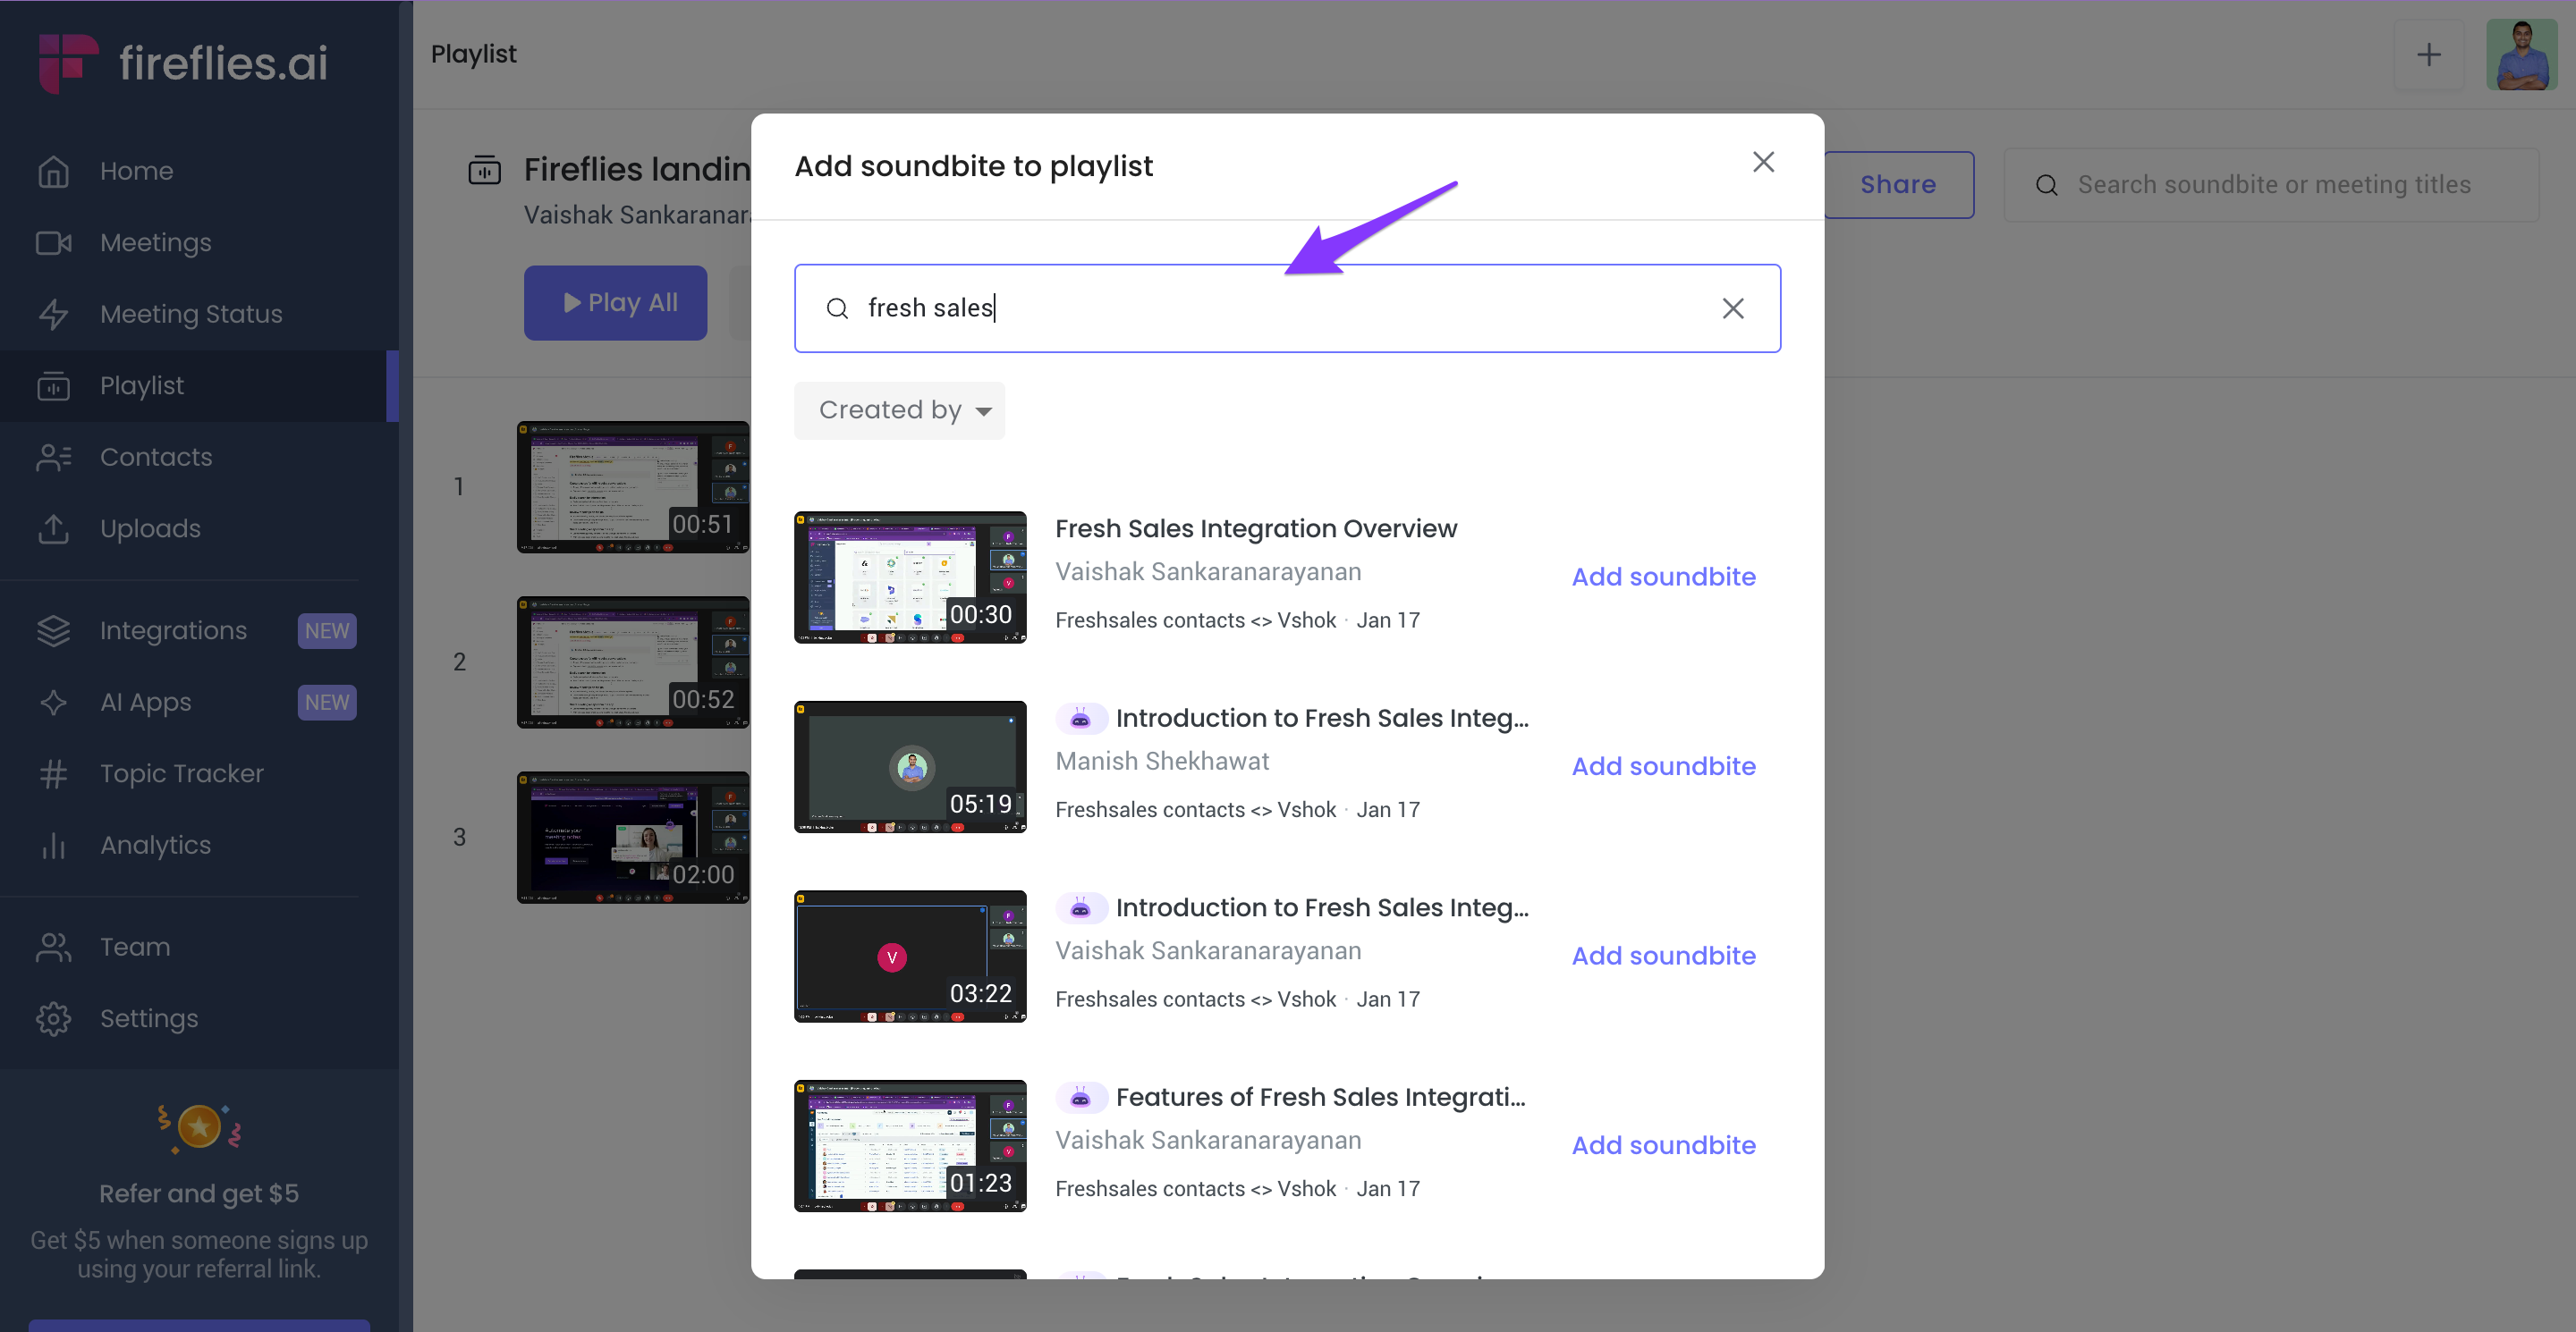Click the Settings gear icon
The height and width of the screenshot is (1332, 2576).
tap(53, 1018)
